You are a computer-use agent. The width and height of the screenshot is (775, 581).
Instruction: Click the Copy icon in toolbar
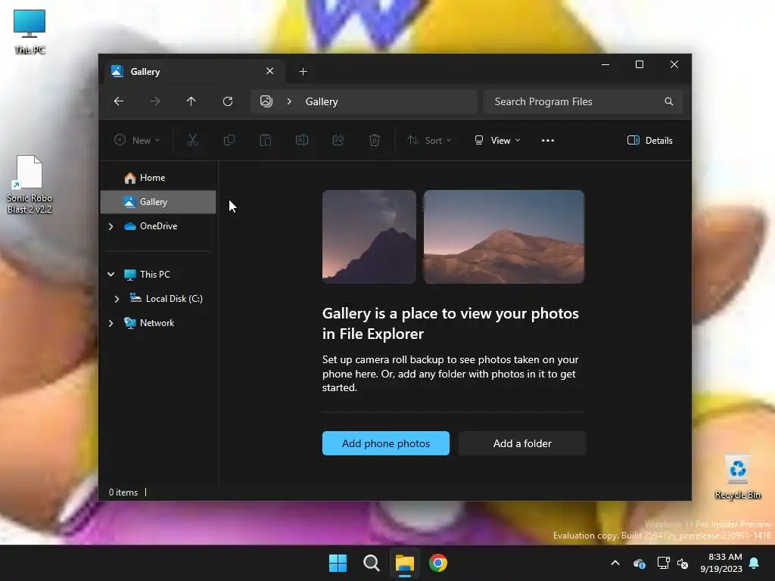(229, 140)
